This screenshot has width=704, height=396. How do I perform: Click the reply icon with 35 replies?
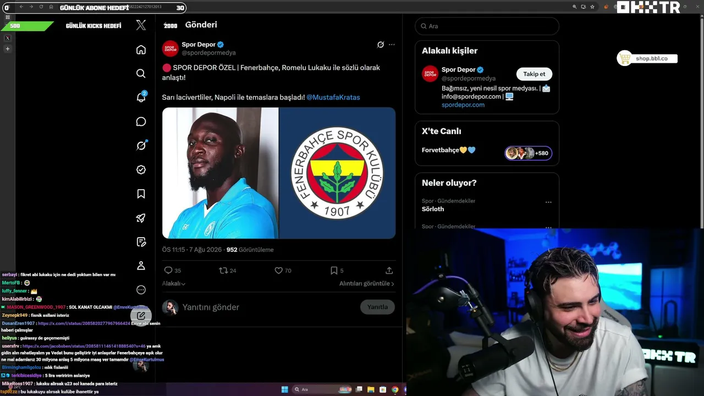coord(168,271)
